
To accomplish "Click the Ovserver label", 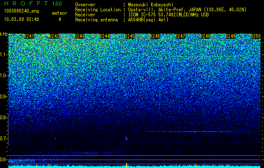I will point(85,5).
